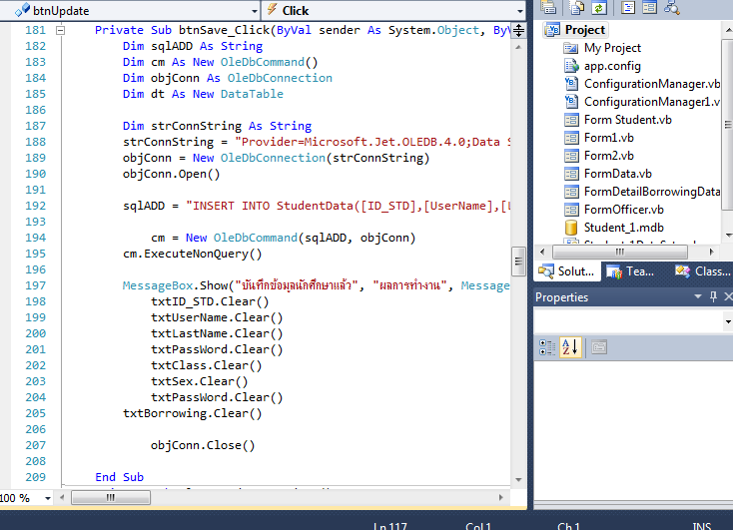Switch to Class View tab
Viewport: 733px width, 530px height.
[703, 271]
